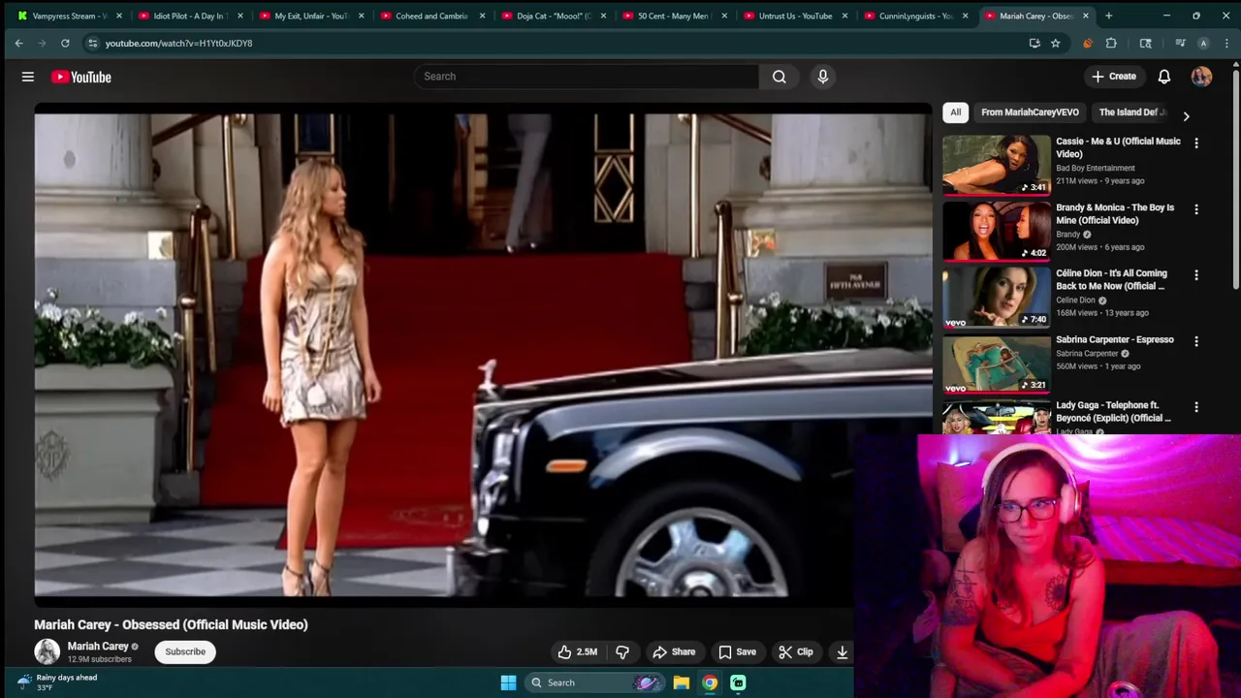Viewport: 1241px width, 698px height.
Task: Open the YouTube account avatar menu
Action: tap(1201, 77)
